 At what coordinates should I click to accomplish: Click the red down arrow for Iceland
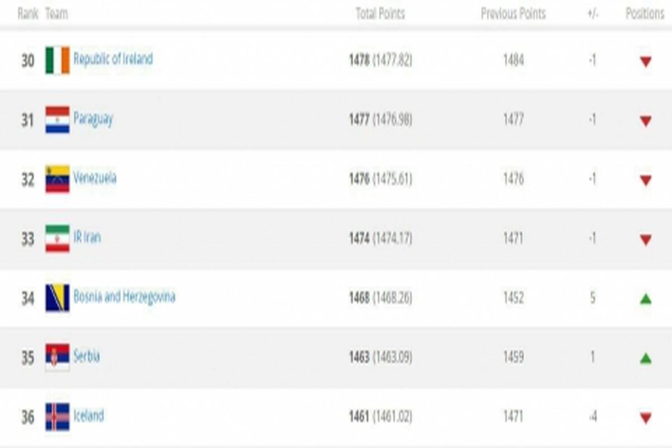tap(646, 418)
